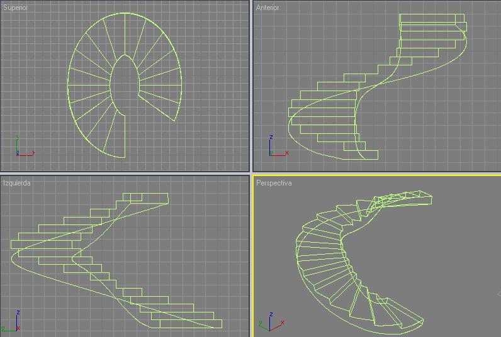The image size is (501, 337).
Task: Open the Anterior viewport label menu
Action: click(267, 8)
